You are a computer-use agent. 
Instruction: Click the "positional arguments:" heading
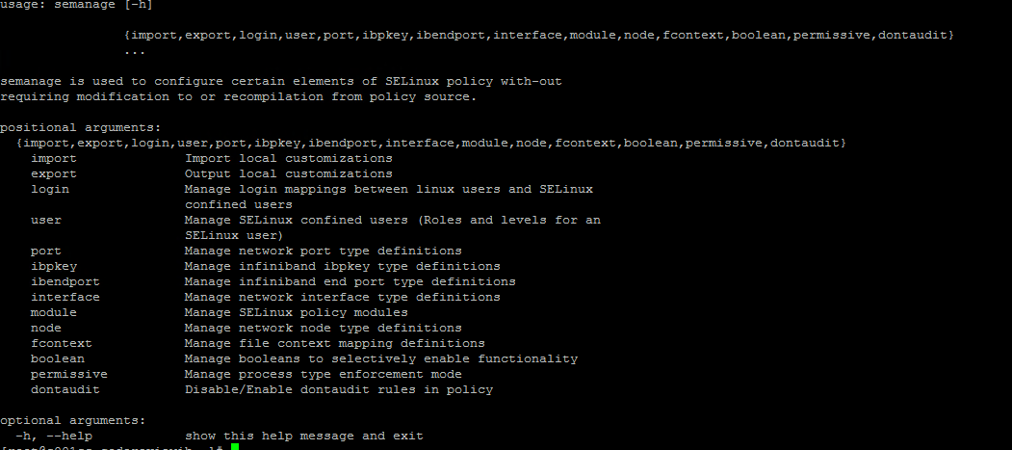pyautogui.click(x=80, y=127)
